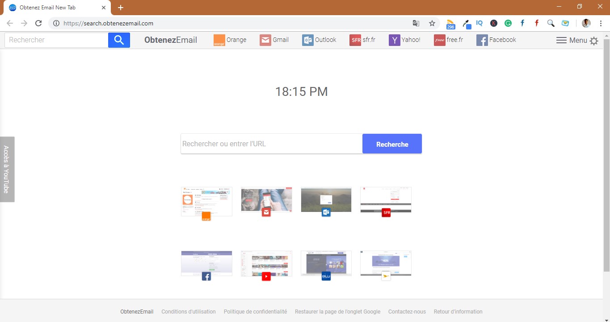
Task: Open the sfr.fr shortcut
Action: pyautogui.click(x=363, y=40)
